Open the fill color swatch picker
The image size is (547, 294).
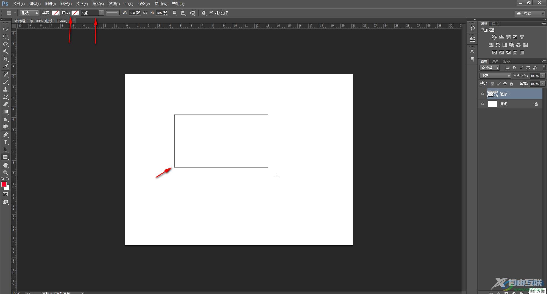click(56, 13)
